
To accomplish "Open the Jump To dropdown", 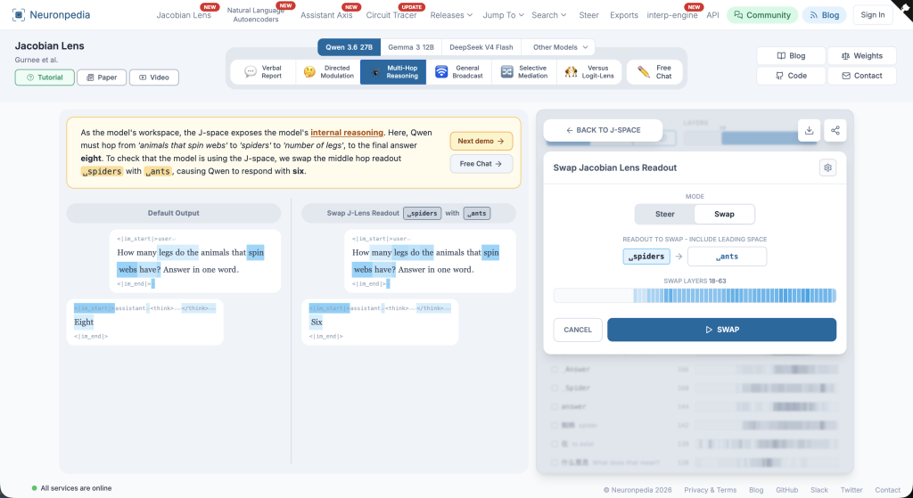I will click(503, 15).
